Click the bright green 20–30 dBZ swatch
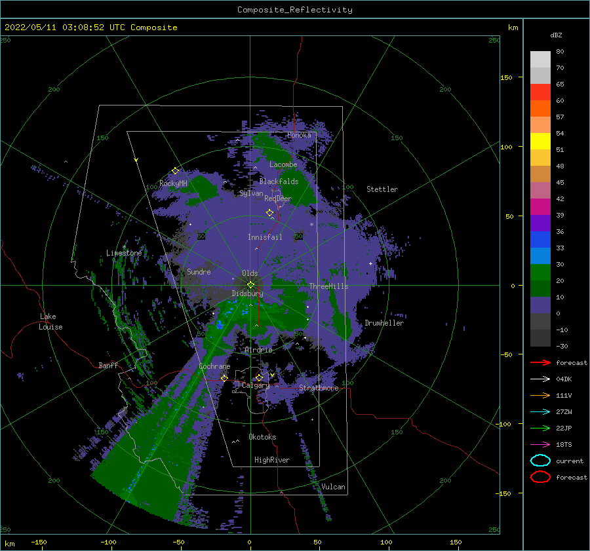The height and width of the screenshot is (551, 590). coord(540,273)
